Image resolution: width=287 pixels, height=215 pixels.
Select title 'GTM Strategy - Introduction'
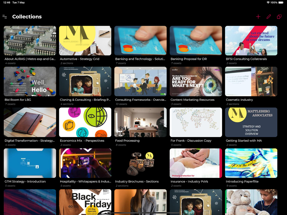coord(25,181)
